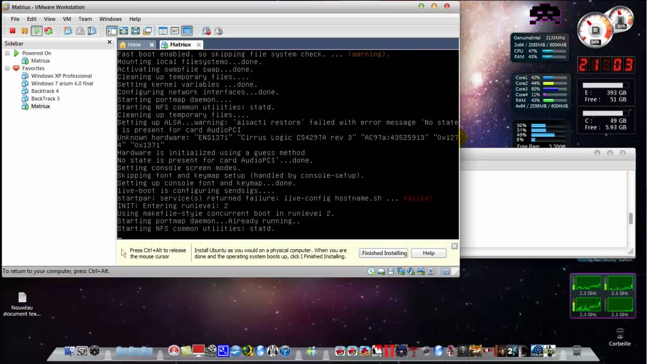Image resolution: width=647 pixels, height=364 pixels.
Task: Open the View menu
Action: click(50, 19)
